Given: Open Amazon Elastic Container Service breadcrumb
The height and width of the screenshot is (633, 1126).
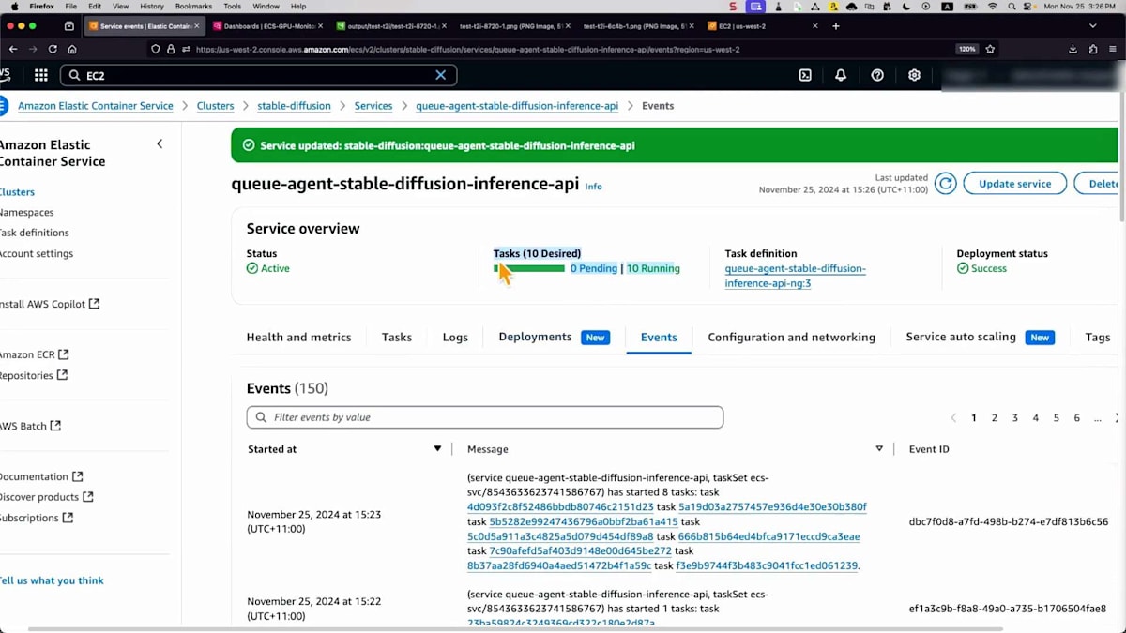Looking at the screenshot, I should click(96, 106).
